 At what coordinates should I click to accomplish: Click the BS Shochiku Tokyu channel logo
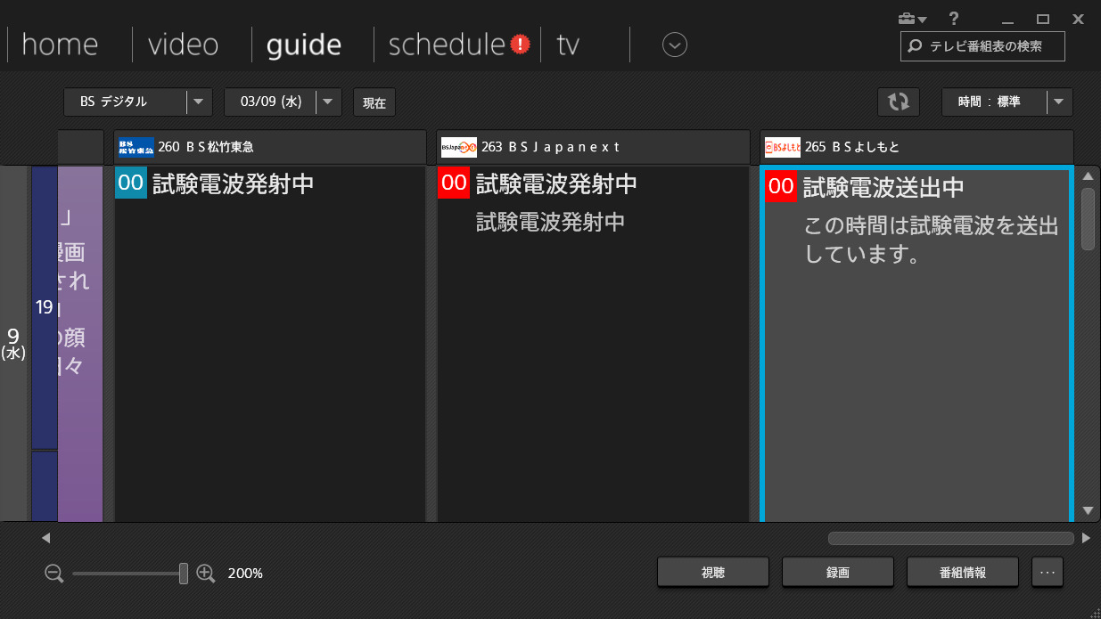pos(136,147)
